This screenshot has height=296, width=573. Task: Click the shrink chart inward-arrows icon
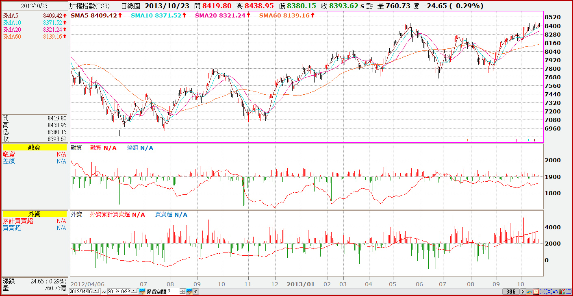point(543,292)
